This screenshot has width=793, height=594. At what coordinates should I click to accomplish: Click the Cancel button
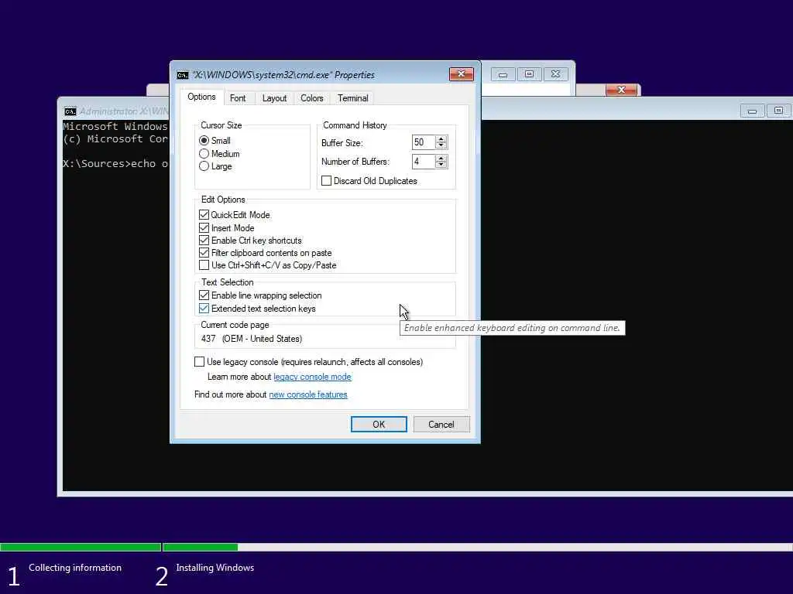tap(441, 425)
